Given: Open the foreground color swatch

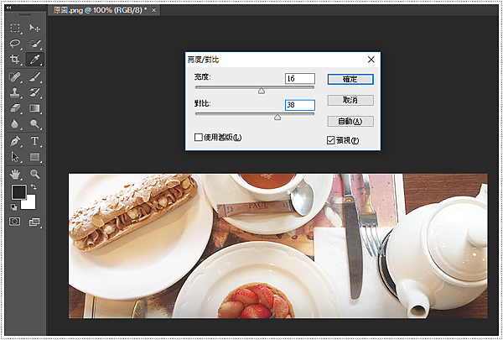Looking at the screenshot, I should (18, 191).
